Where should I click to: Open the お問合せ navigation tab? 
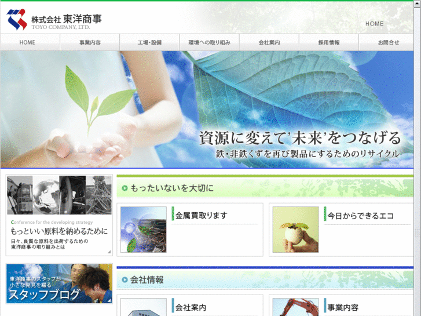point(387,42)
